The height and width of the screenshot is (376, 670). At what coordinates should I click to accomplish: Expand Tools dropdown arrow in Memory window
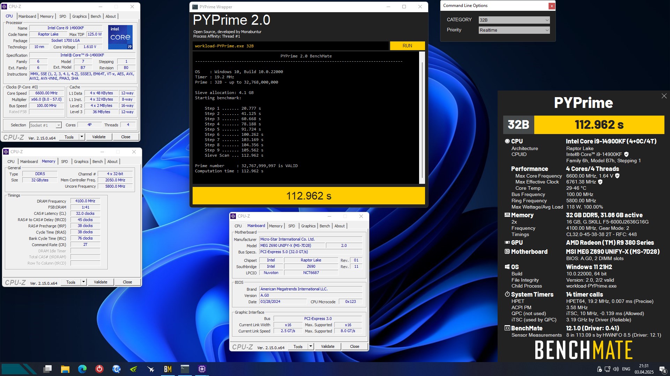click(83, 282)
